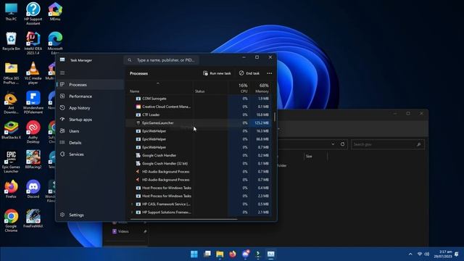This screenshot has width=464, height=261.
Task: Open File Explorer from the taskbar
Action: pyautogui.click(x=220, y=254)
